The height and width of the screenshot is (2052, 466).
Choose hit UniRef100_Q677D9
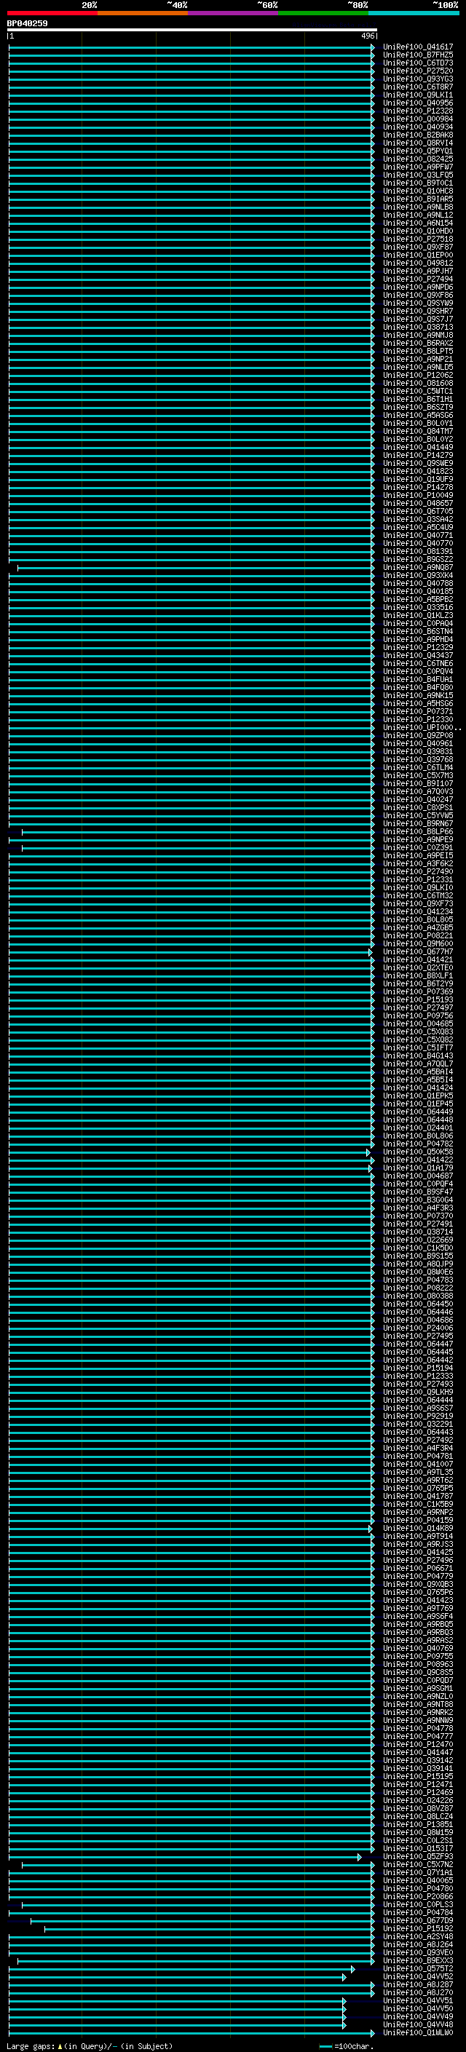coord(418,1920)
